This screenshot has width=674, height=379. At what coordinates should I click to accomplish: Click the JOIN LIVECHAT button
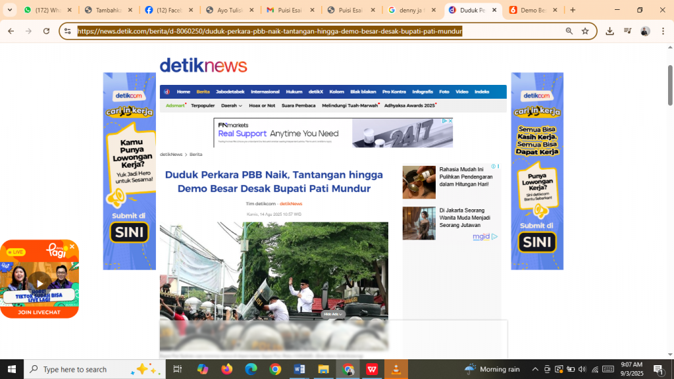[39, 312]
